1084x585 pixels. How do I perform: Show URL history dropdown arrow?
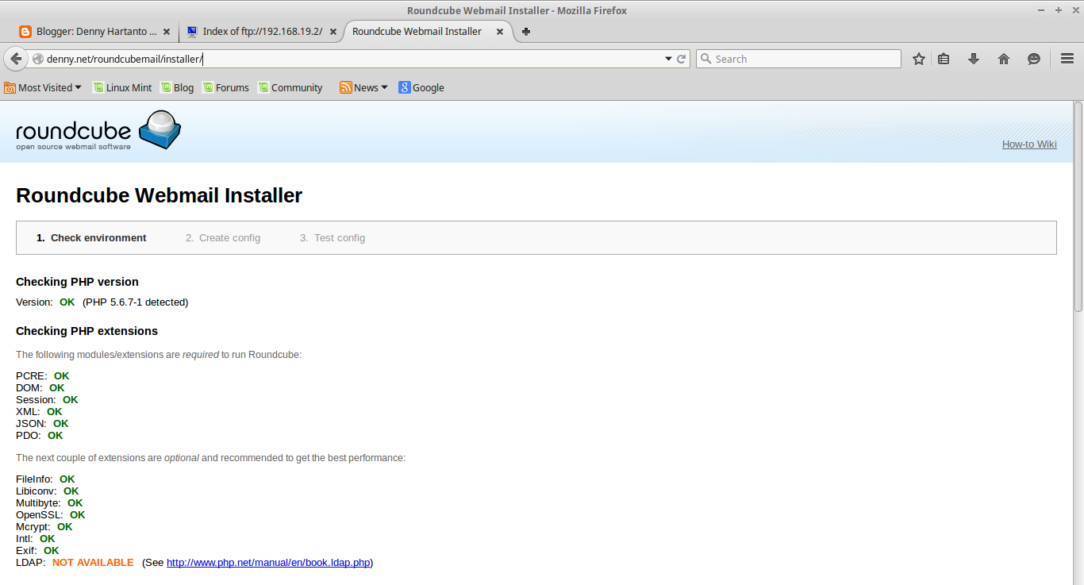point(668,59)
